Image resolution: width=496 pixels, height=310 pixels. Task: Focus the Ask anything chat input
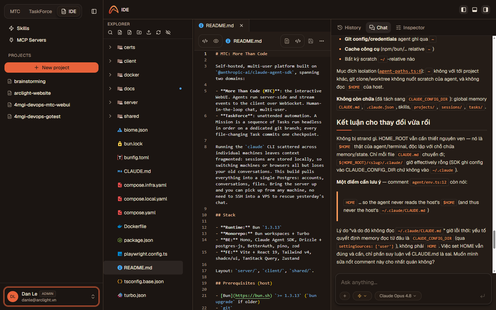pos(413,282)
